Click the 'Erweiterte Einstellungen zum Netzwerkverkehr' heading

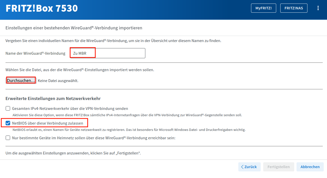point(53,98)
